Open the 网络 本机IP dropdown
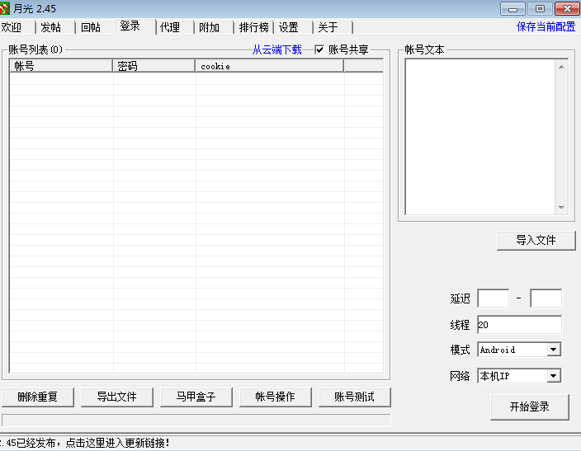The width and height of the screenshot is (581, 451). point(553,376)
